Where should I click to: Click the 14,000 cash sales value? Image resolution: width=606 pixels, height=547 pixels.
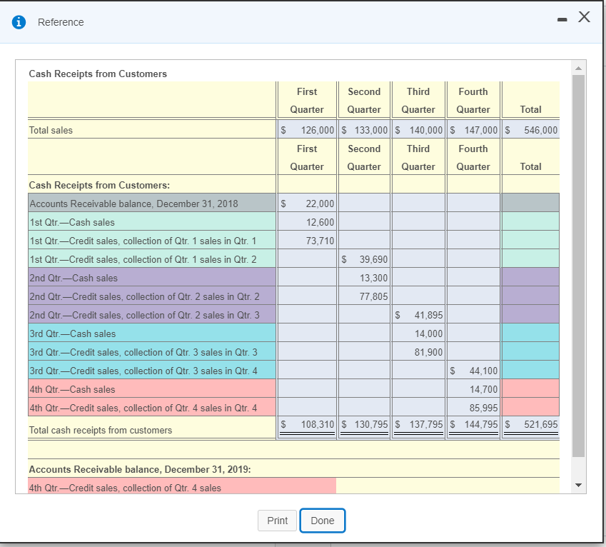(x=428, y=333)
